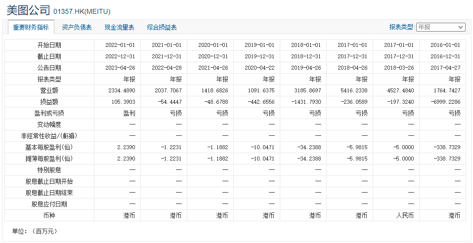The height and width of the screenshot is (243, 473).
Task: Click the 105.3903 profit value
Action: click(123, 102)
